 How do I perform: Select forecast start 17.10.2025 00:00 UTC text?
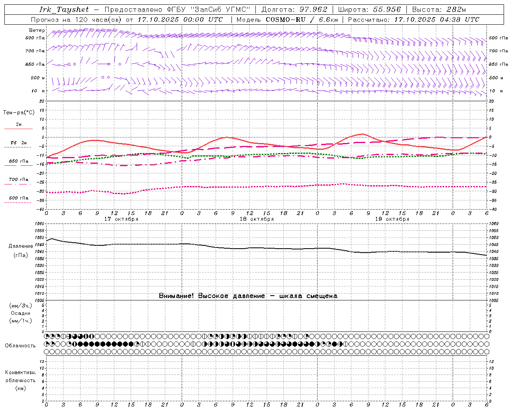180,20
